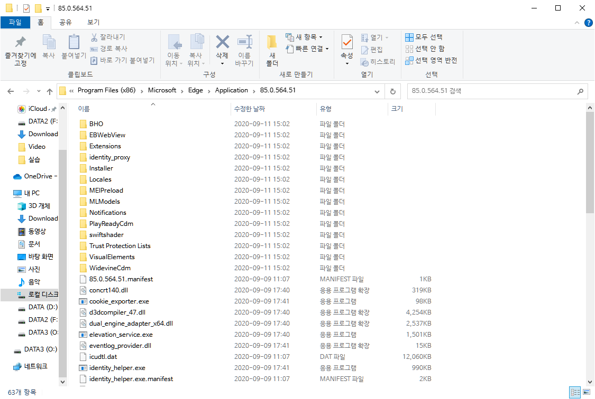Click 선택 안 함 (Select none)

(x=425, y=49)
